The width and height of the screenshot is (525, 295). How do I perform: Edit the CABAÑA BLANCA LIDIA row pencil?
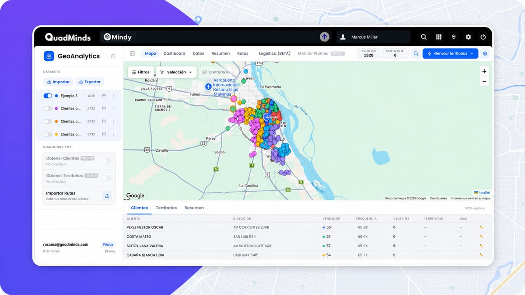coord(481,255)
